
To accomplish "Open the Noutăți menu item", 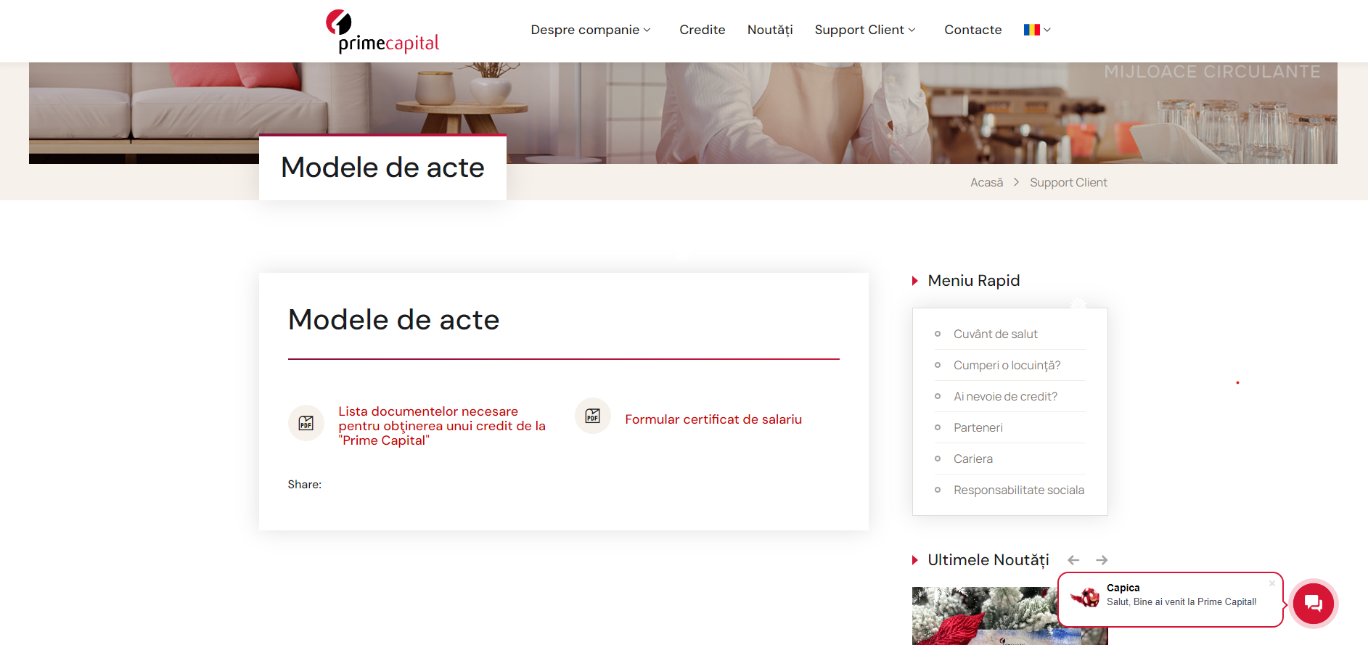I will pos(770,30).
